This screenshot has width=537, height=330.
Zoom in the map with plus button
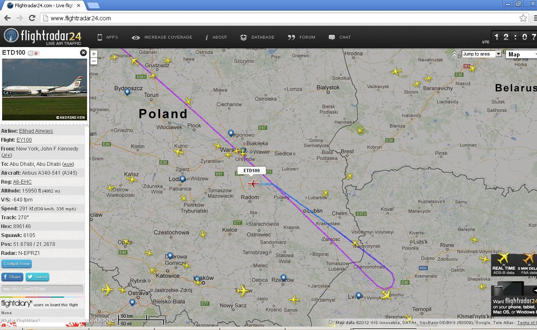(x=94, y=54)
